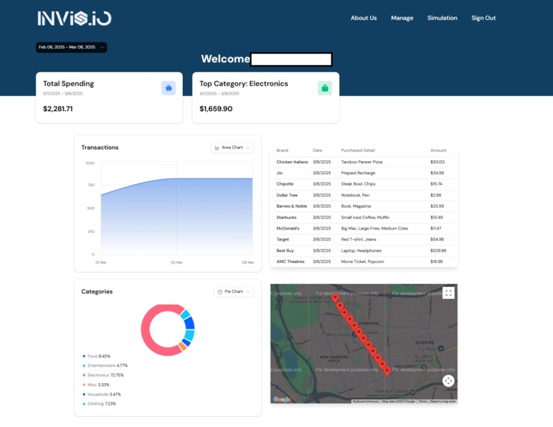Click the shopping bag icon on Top Category

(325, 88)
